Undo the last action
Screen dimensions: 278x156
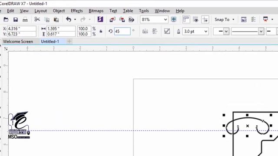69,19
